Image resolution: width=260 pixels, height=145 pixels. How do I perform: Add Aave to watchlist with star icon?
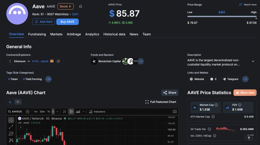point(81,6)
